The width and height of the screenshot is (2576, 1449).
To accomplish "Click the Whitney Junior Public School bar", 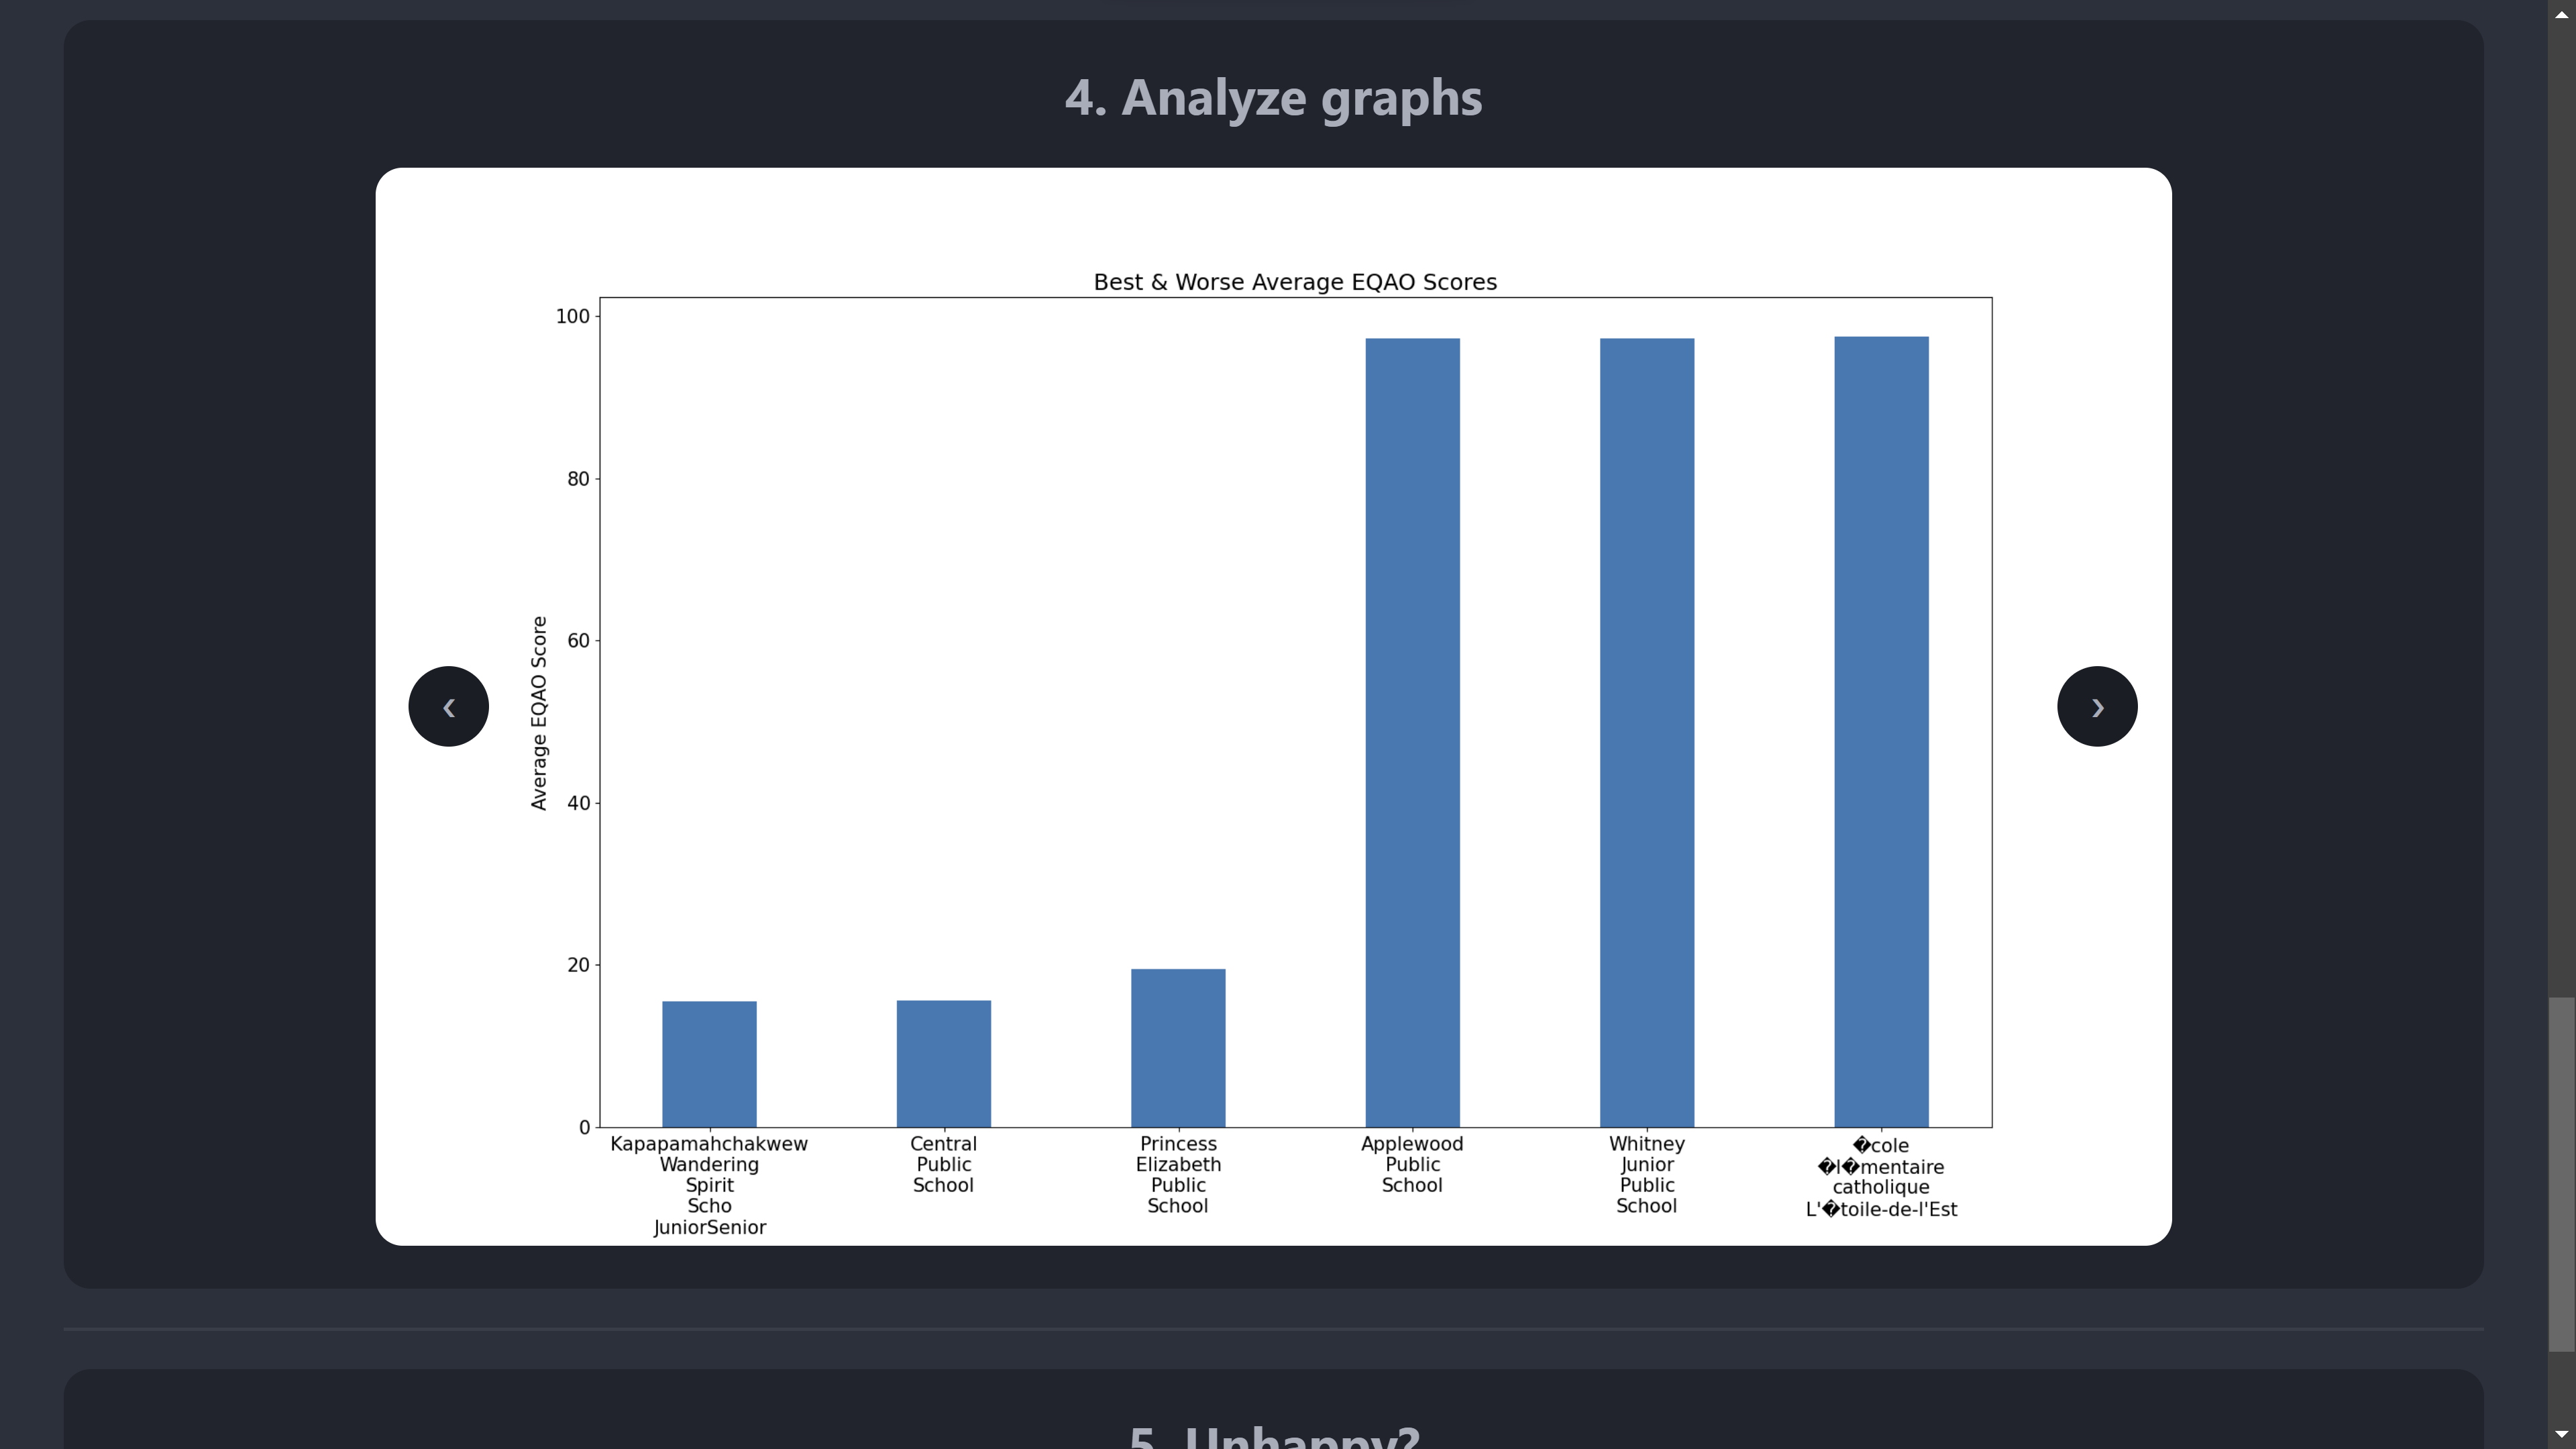I will [1646, 732].
